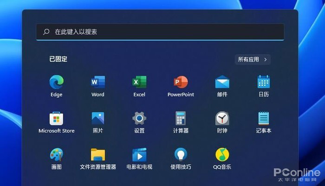Open 记事本 notepad app
This screenshot has height=186, width=325.
tap(263, 118)
